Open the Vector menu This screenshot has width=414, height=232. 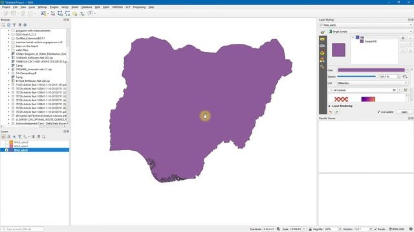click(x=65, y=7)
